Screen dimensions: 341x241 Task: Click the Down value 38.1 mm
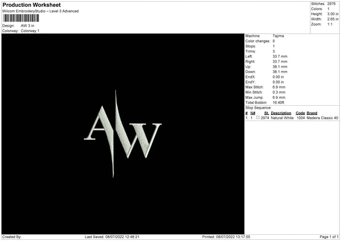pyautogui.click(x=280, y=72)
